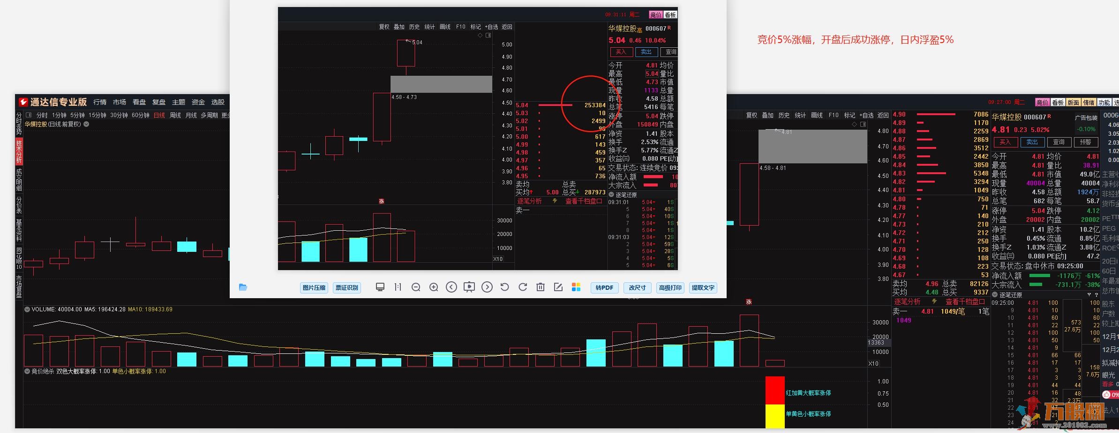Open 逐笔分析 link in main window
The image size is (1119, 433).
coord(907,301)
